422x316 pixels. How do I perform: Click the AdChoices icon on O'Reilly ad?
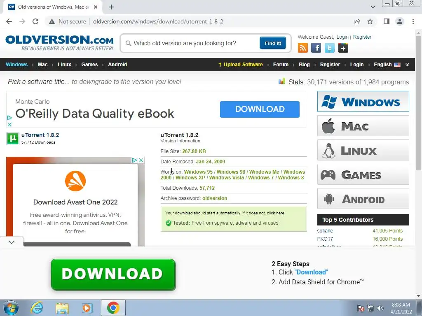(x=9, y=118)
